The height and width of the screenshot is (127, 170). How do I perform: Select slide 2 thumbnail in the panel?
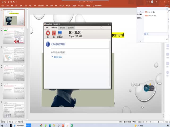click(14, 36)
